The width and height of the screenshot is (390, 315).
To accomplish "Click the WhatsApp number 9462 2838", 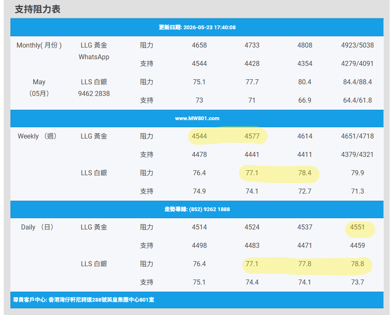I will coord(94,93).
